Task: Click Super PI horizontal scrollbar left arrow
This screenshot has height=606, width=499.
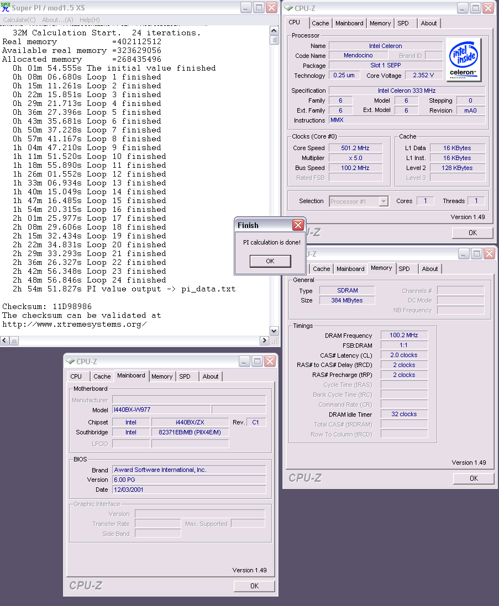Action: [4, 341]
